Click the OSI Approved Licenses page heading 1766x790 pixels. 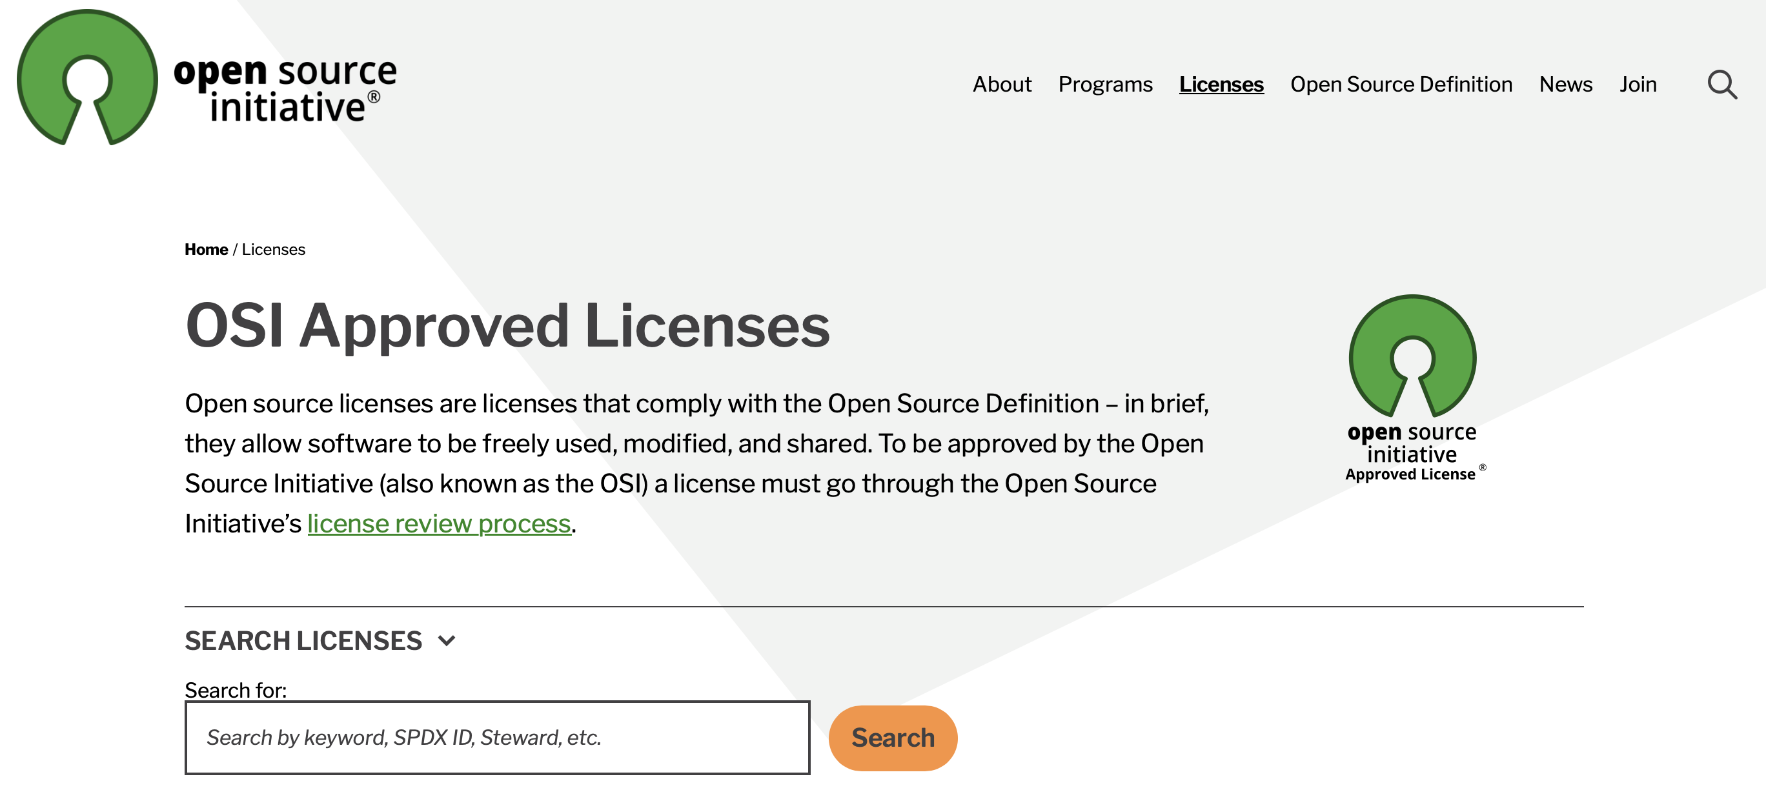[x=507, y=326]
